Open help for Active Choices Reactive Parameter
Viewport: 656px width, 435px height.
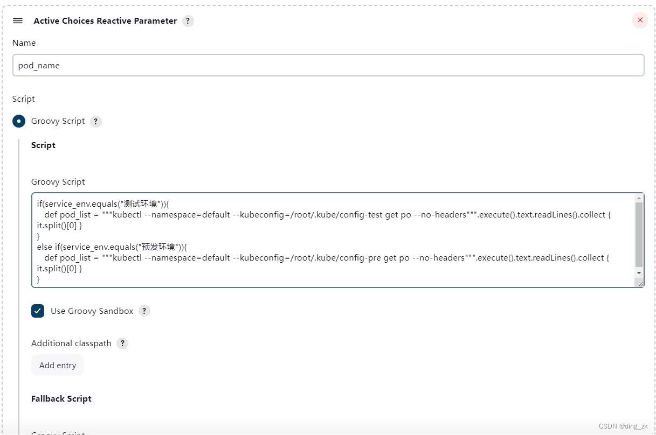pyautogui.click(x=188, y=21)
